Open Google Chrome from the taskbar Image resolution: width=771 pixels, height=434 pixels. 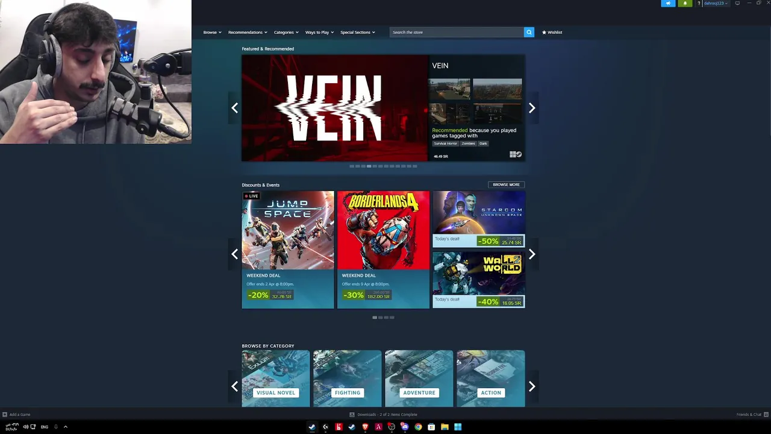(x=418, y=427)
